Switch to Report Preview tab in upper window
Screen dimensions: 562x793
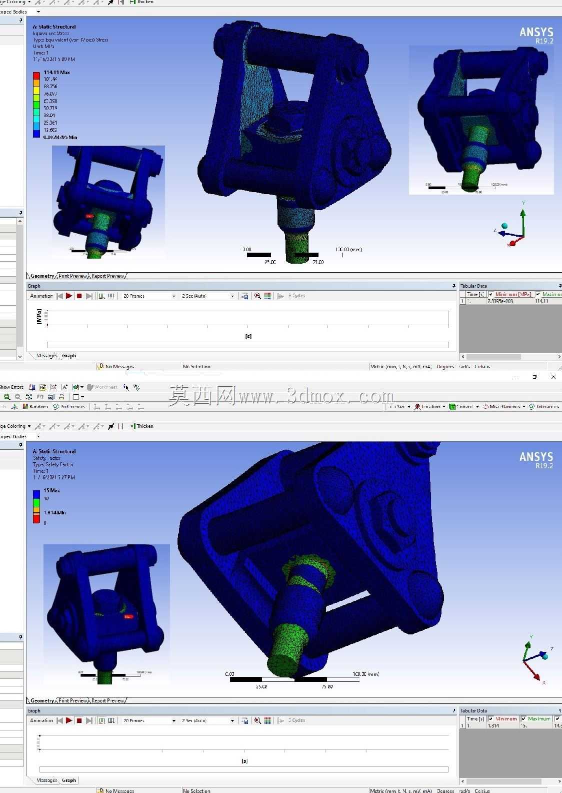point(107,276)
